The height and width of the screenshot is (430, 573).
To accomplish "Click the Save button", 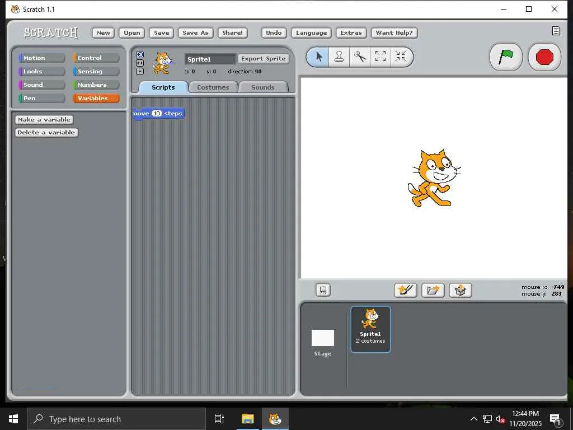I will pyautogui.click(x=162, y=33).
